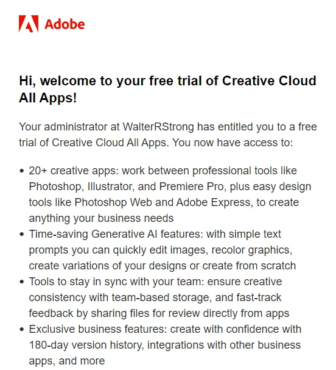336x370 pixels.
Task: Click the words 'Adobe Express'
Action: [213, 202]
